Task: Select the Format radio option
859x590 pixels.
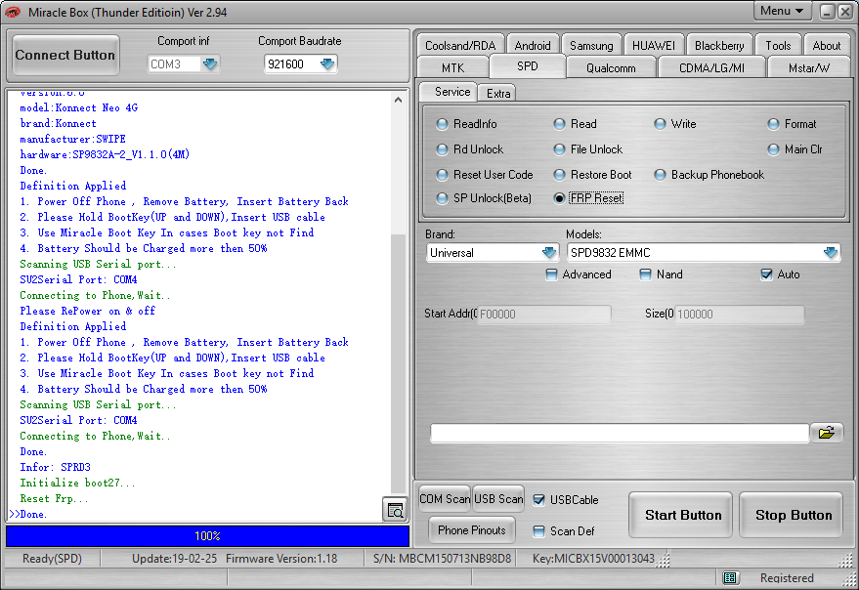Action: 793,124
